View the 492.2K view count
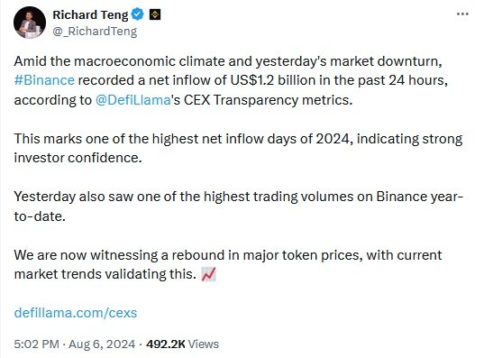Viewport: 484px width, 358px height. (166, 344)
